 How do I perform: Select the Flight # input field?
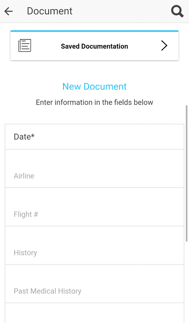tap(94, 207)
